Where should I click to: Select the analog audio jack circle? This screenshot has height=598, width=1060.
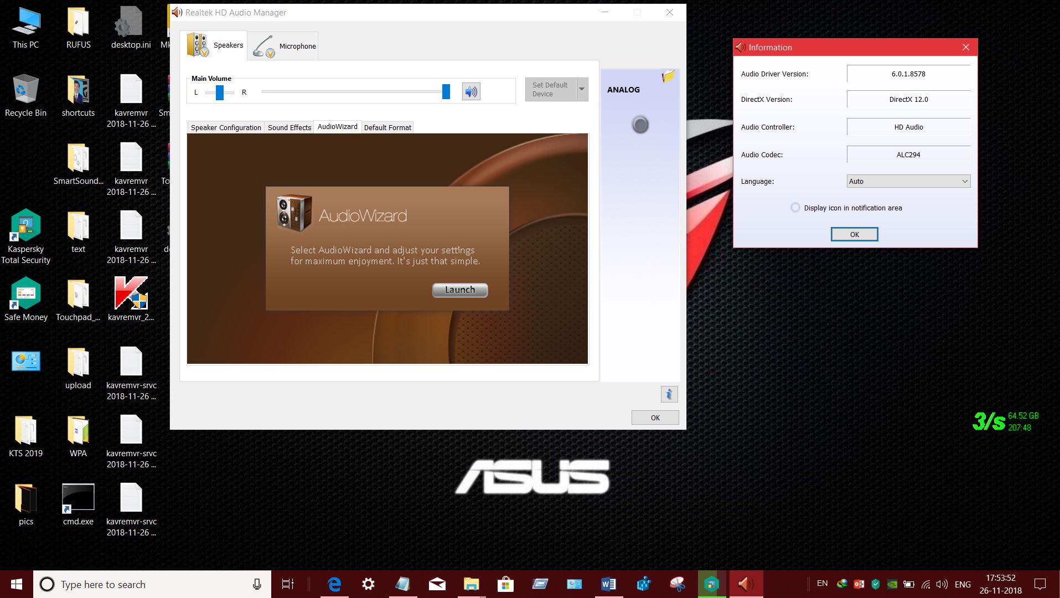point(640,125)
